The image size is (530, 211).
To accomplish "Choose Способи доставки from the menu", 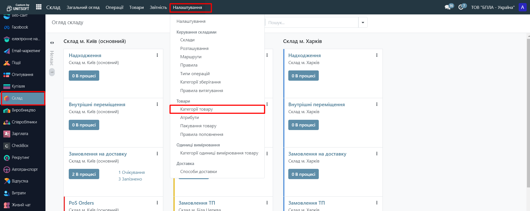I will coord(198,172).
